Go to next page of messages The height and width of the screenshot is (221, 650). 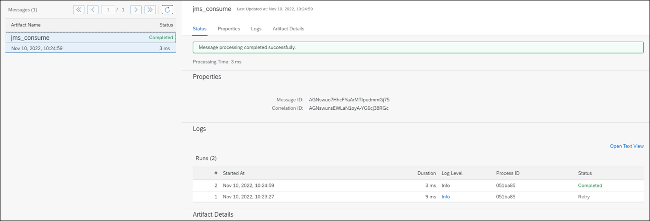(x=136, y=9)
